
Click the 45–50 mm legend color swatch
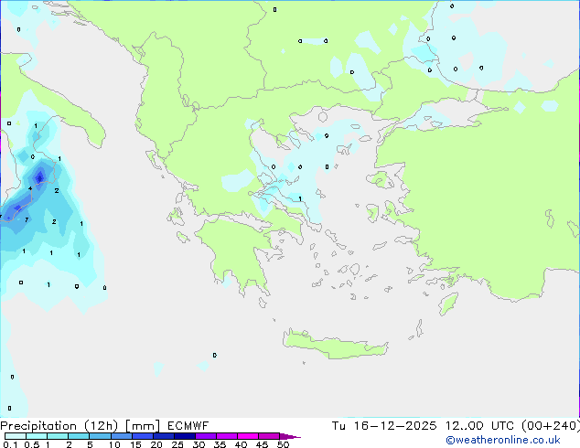(269, 436)
